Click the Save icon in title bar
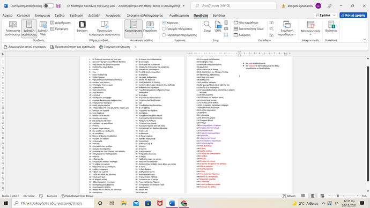Viewport: 370px width, 208px height. (58, 6)
